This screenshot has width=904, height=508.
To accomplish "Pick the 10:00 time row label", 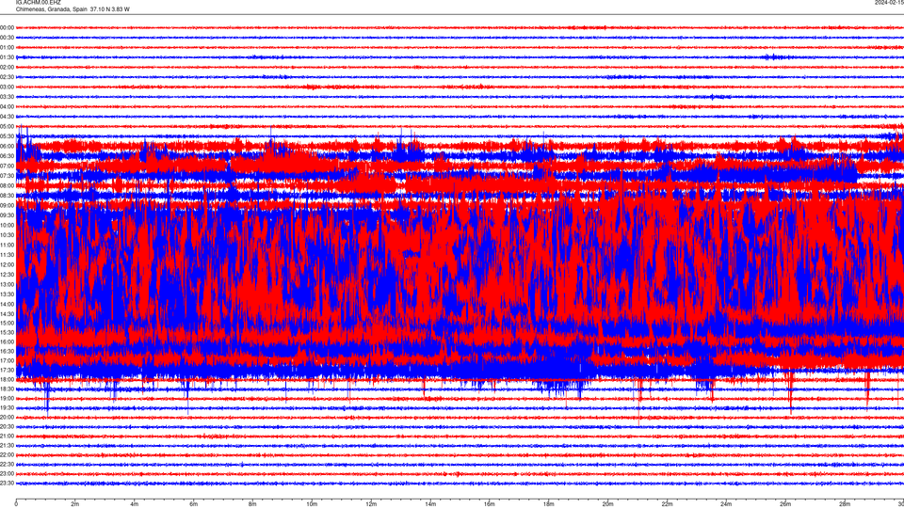I will pyautogui.click(x=7, y=225).
